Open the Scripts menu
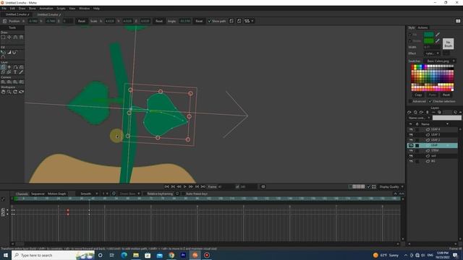Image resolution: width=463 pixels, height=260 pixels. coord(61,9)
